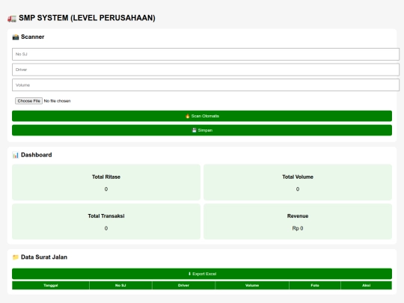The image size is (404, 303).
Task: Select the Volume input field
Action: pyautogui.click(x=206, y=85)
